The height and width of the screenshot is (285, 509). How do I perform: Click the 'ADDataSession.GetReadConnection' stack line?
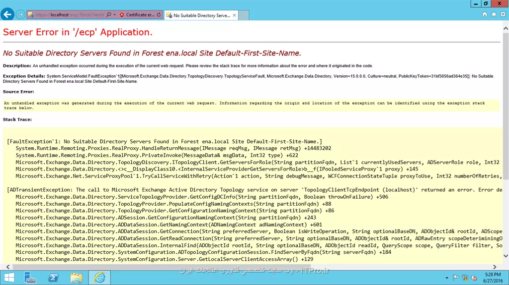click(x=259, y=238)
